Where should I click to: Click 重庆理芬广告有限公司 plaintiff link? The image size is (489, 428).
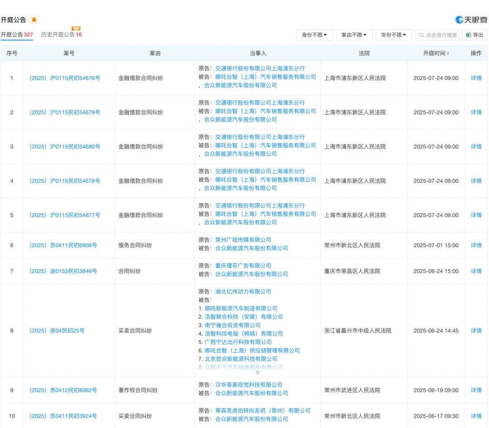243,266
